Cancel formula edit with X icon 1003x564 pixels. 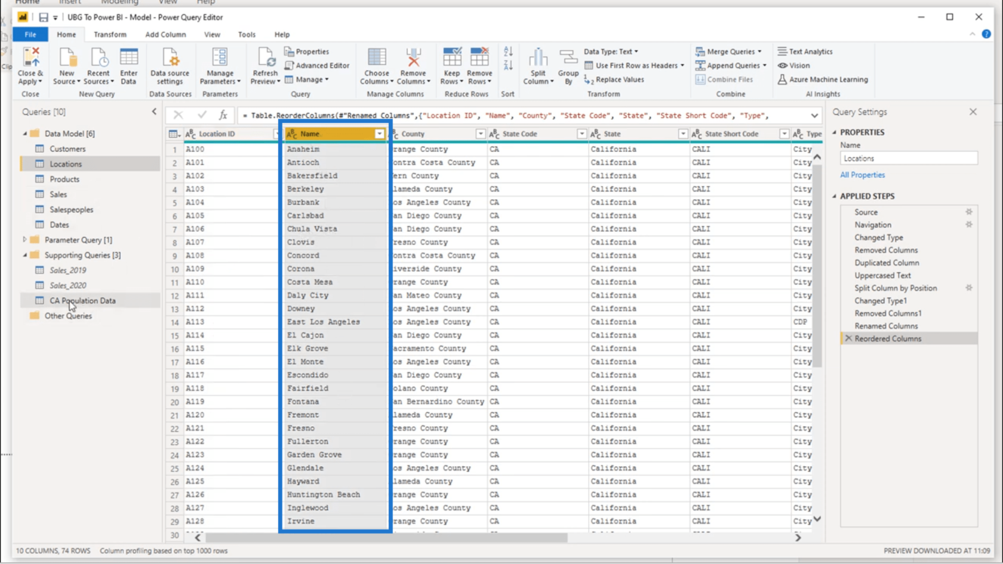[178, 115]
